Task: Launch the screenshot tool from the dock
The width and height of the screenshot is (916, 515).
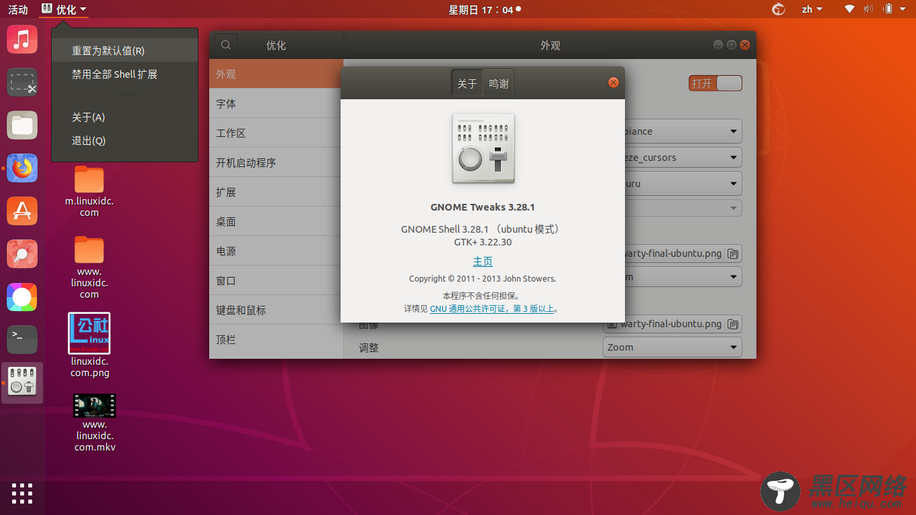Action: tap(22, 82)
